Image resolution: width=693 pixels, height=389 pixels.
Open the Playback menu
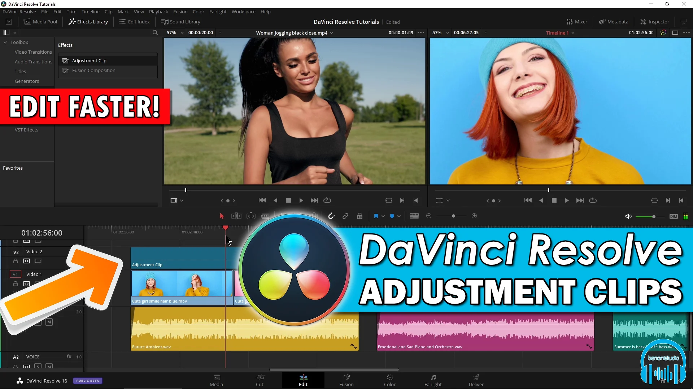158,12
